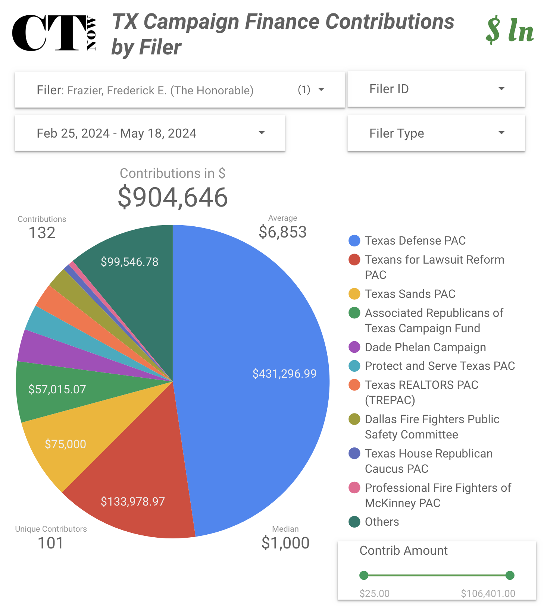Click the orange Texas REALTORS PAC legend dot
Image resolution: width=544 pixels, height=607 pixels.
[x=354, y=385]
